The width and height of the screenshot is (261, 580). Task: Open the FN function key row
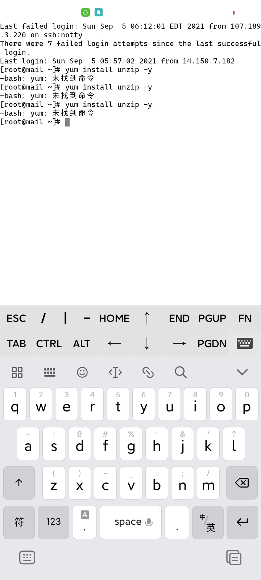[245, 318]
